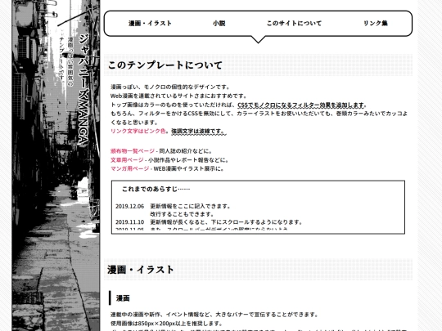Click the 漫画 subheading with left bar
The height and width of the screenshot is (331, 442).
coord(123,298)
